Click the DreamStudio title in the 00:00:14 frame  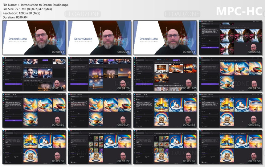(18, 39)
